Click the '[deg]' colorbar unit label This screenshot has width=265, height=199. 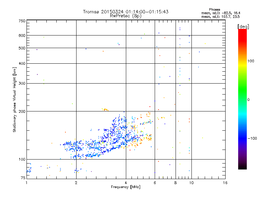tap(243, 27)
